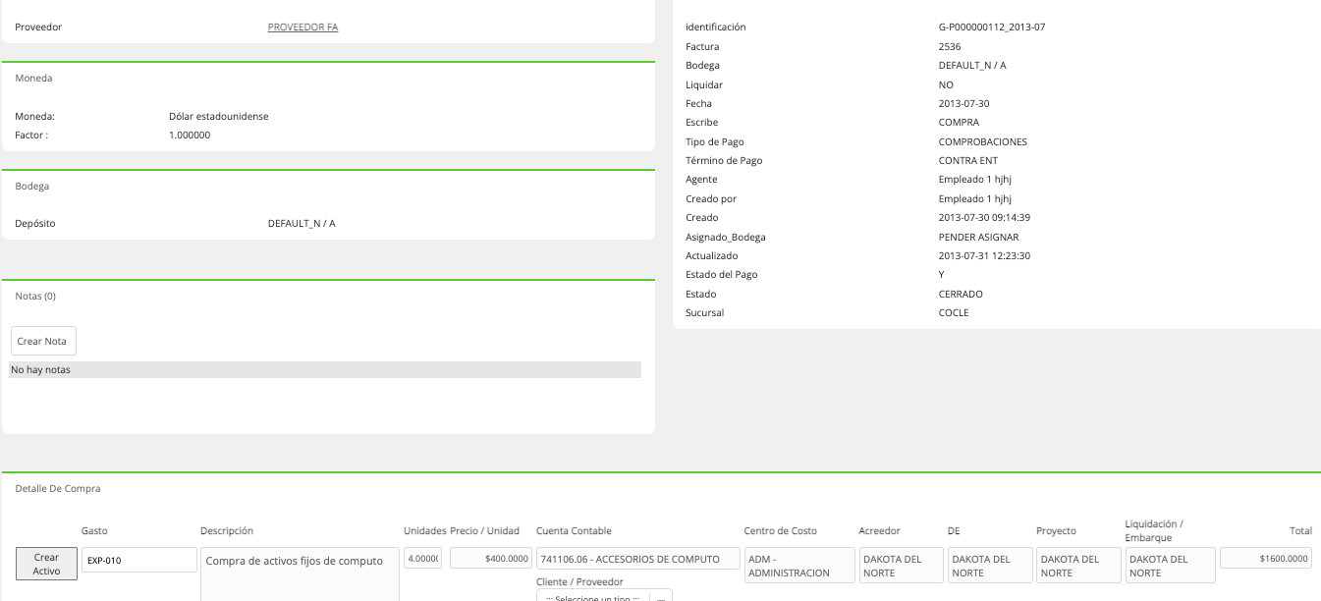Click the Sucursal value "COCLE"
The height and width of the screenshot is (601, 1321).
(x=954, y=313)
